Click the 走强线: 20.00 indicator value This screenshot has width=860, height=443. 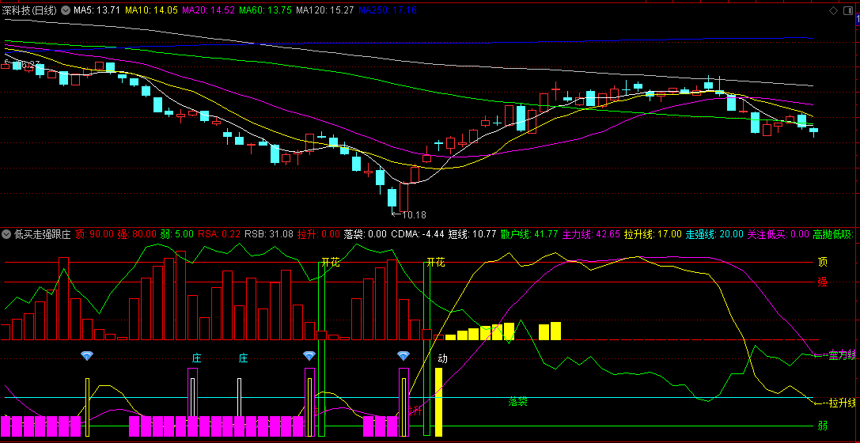[x=714, y=235]
